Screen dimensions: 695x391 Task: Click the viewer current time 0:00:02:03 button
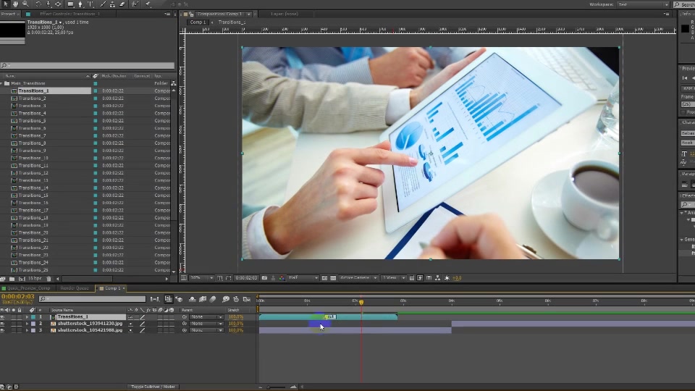[246, 278]
